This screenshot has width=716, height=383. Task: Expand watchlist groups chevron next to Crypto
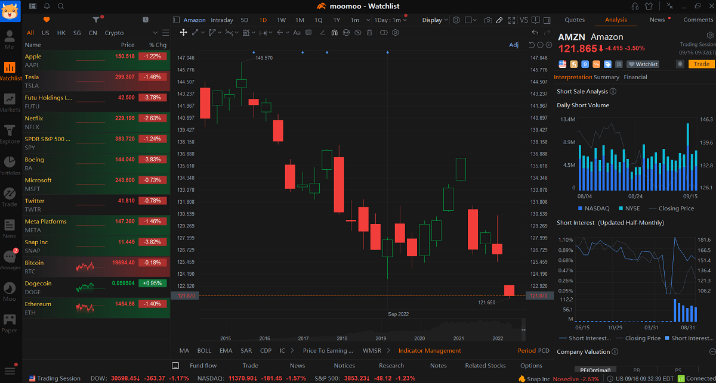click(x=156, y=33)
